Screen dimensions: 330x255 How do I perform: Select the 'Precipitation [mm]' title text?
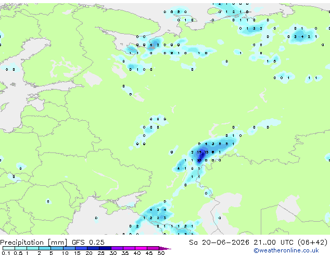34,243
